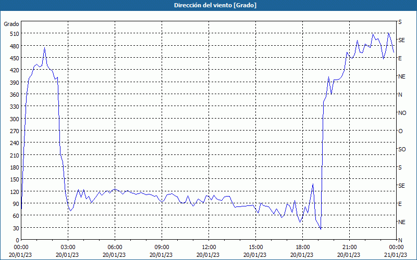The image size is (417, 260).
Task: Click the 150 y-axis label
Action: coord(15,179)
